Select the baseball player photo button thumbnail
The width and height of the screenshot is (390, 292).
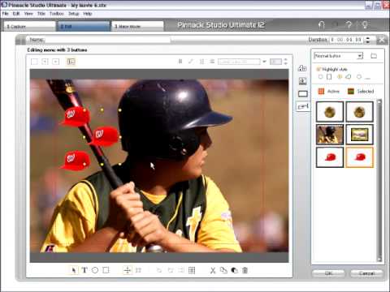[x=330, y=135]
